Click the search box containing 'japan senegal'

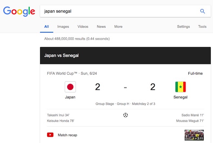pyautogui.click(x=125, y=11)
